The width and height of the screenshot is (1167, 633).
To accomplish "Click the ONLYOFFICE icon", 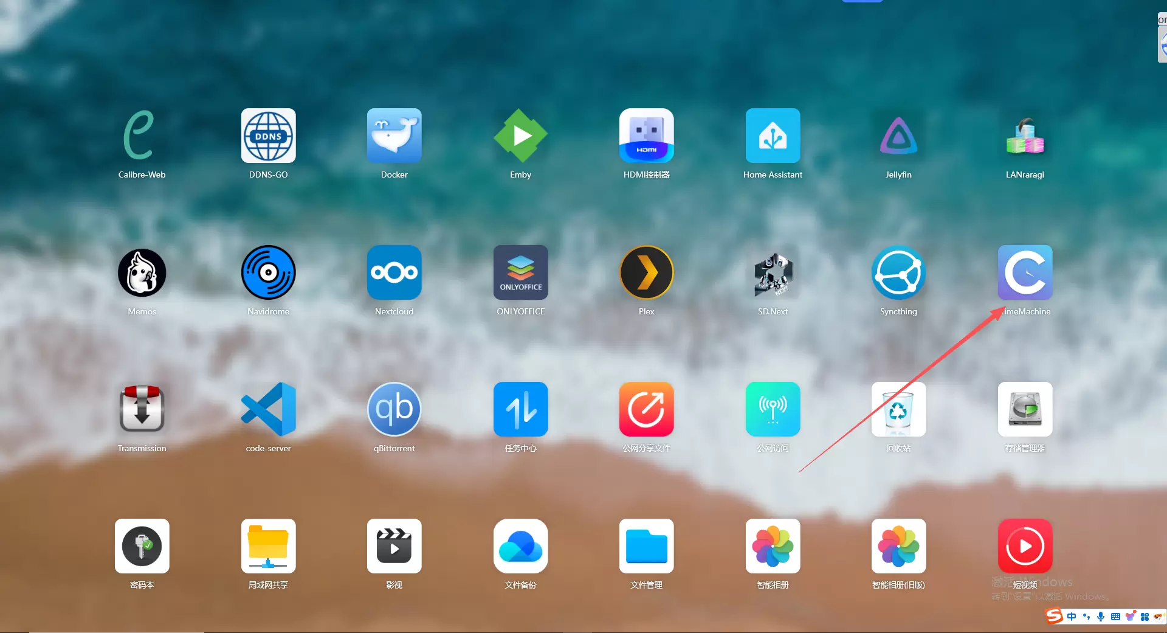I will coord(520,272).
